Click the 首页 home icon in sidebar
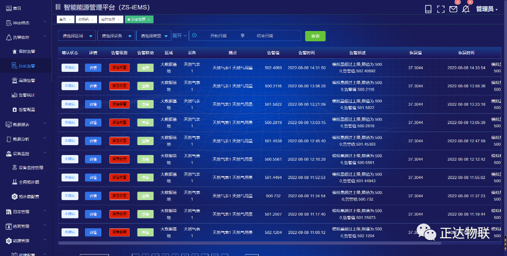The width and height of the screenshot is (507, 256). tap(9, 8)
